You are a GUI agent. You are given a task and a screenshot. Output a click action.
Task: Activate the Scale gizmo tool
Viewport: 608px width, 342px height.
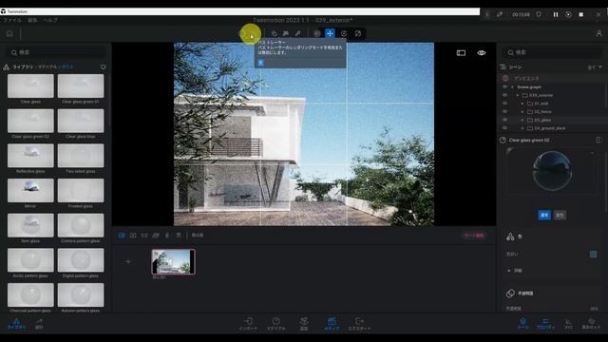pyautogui.click(x=358, y=34)
